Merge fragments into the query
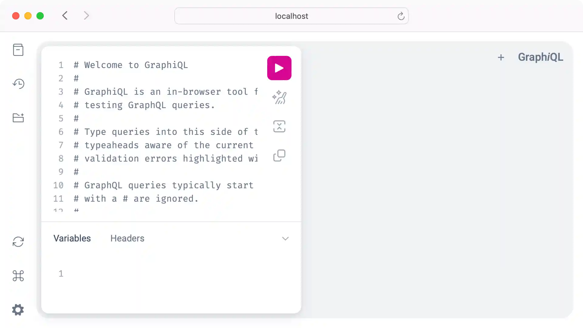Viewport: 583px width, 328px height. pos(279,126)
